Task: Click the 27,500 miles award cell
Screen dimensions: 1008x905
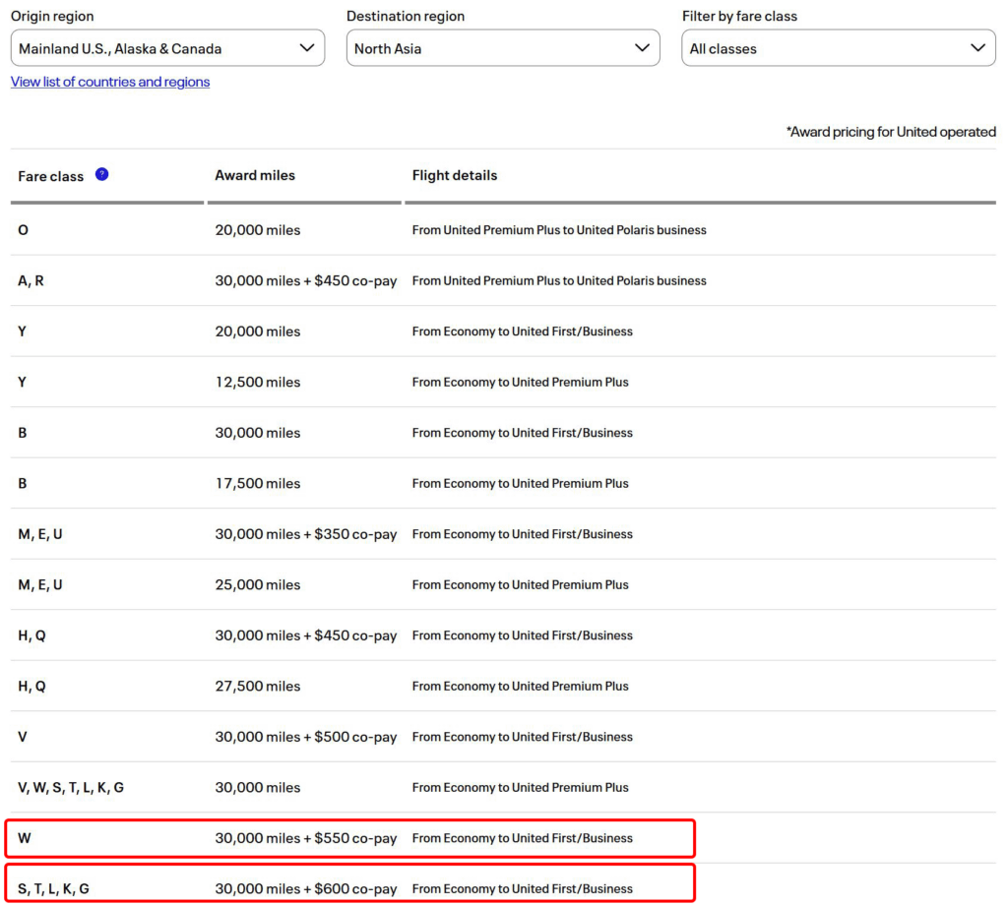Action: pyautogui.click(x=257, y=686)
